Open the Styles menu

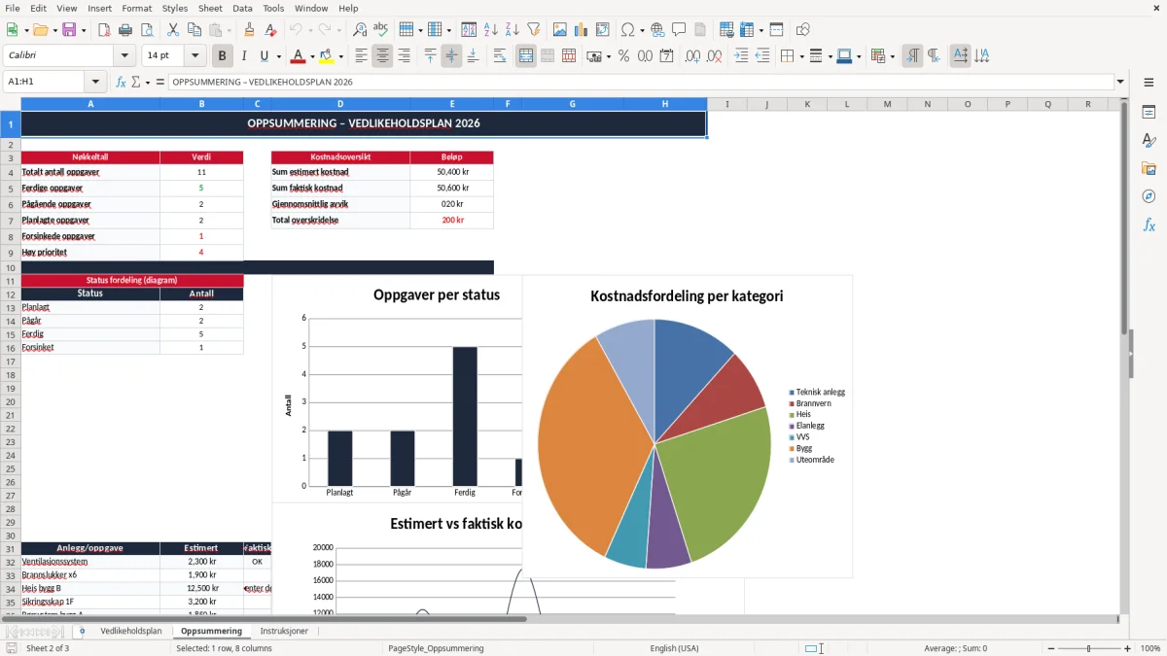coord(175,8)
